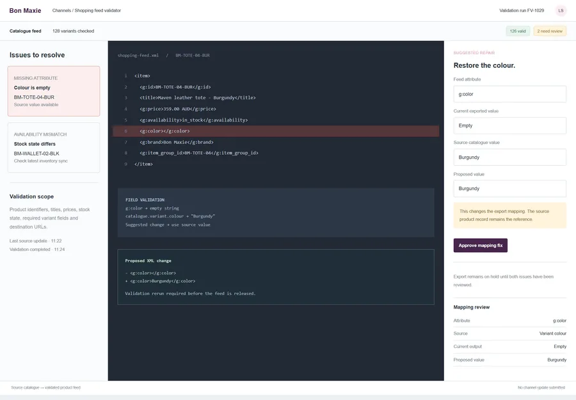Open the Stock state differs issue card

tap(54, 147)
